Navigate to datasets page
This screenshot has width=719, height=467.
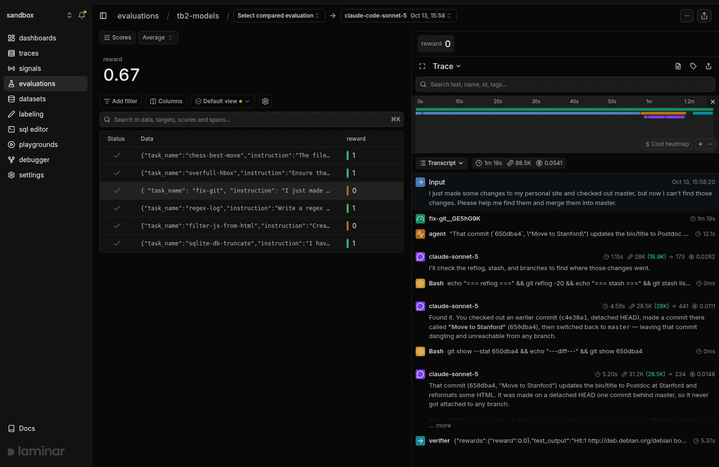click(46, 99)
